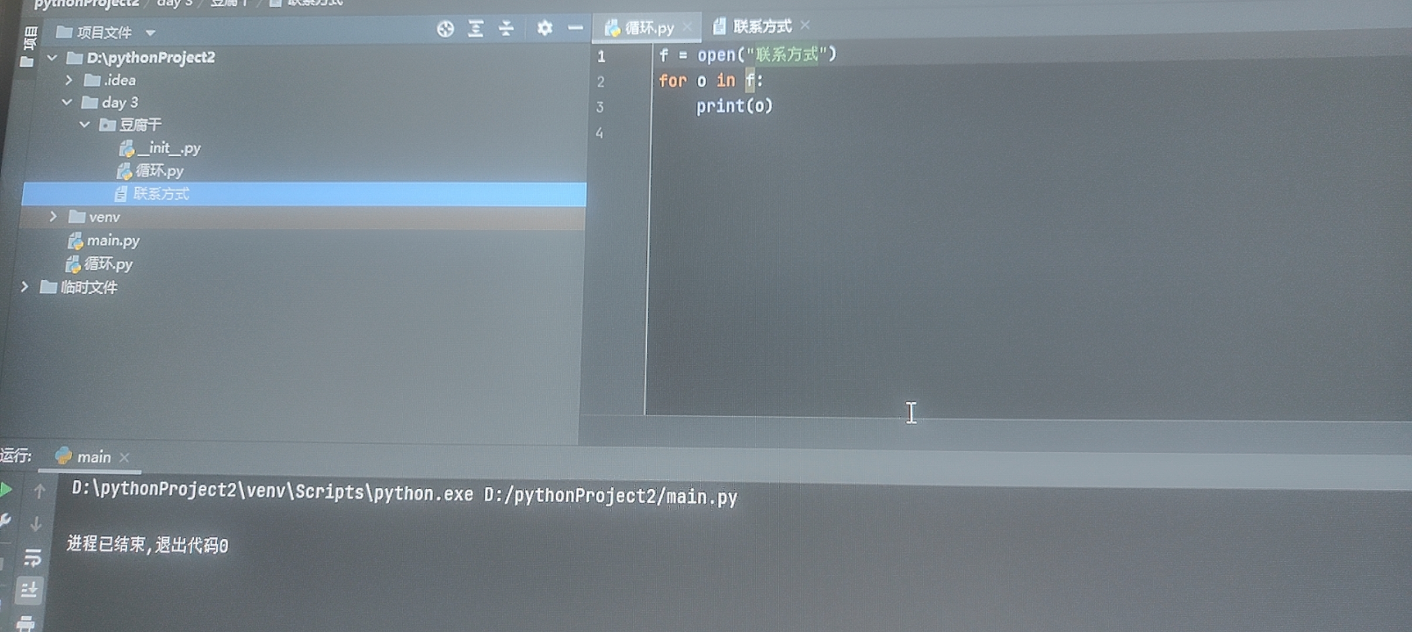Toggle soft-wrap in run console
The image size is (1412, 632).
coord(32,557)
